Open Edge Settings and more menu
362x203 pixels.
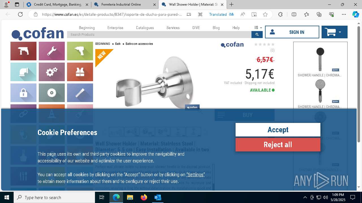[344, 14]
